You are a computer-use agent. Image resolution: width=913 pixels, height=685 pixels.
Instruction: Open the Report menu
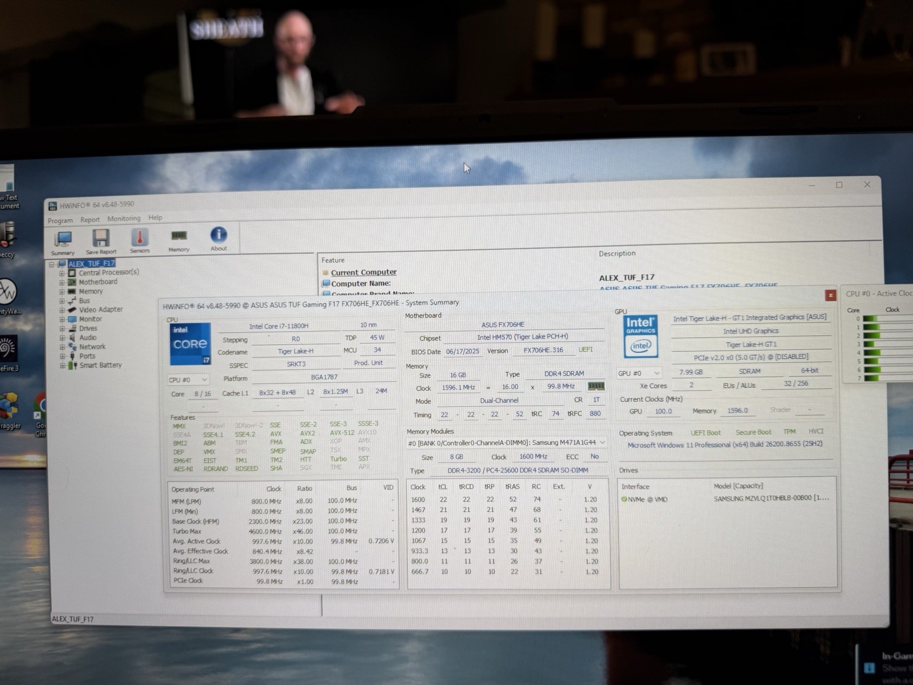[x=90, y=219]
